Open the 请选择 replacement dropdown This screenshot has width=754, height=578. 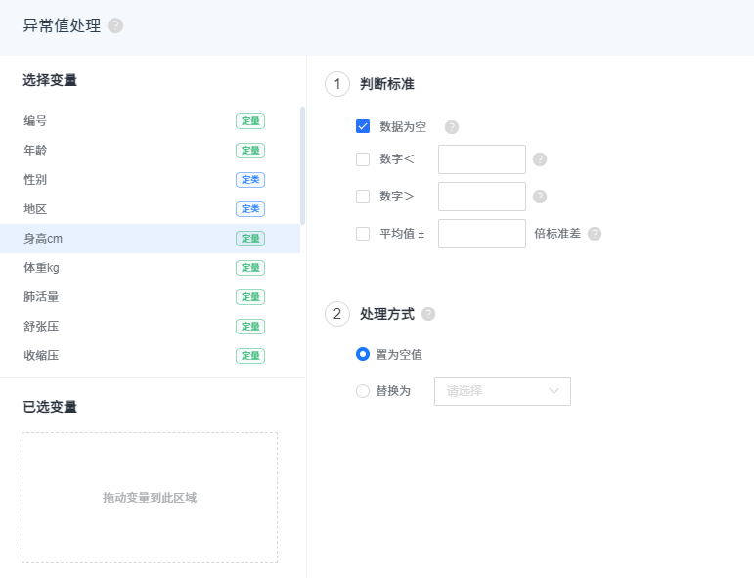click(502, 391)
